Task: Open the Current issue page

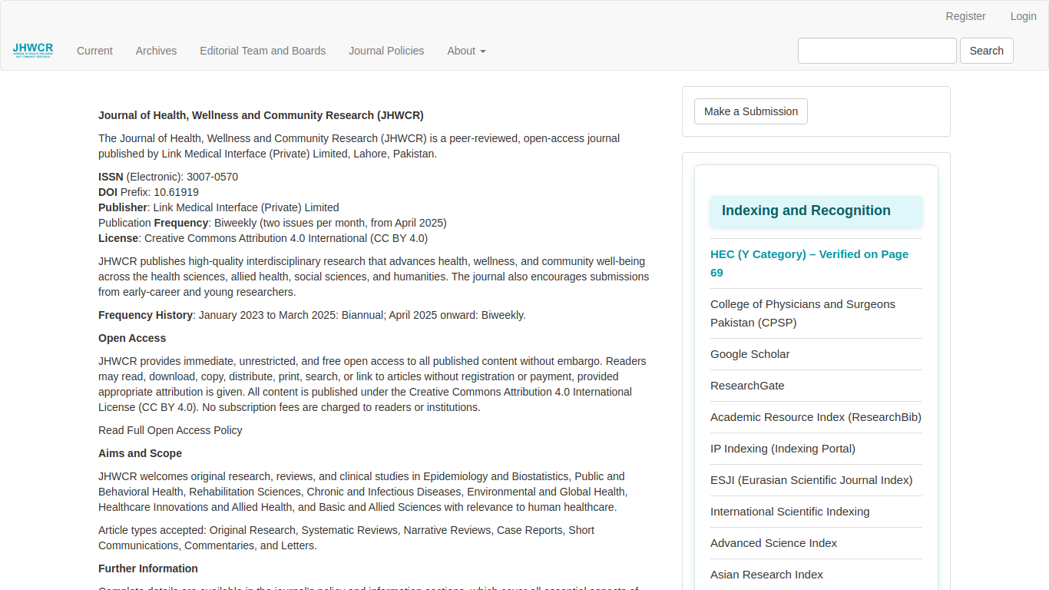Action: pyautogui.click(x=94, y=51)
